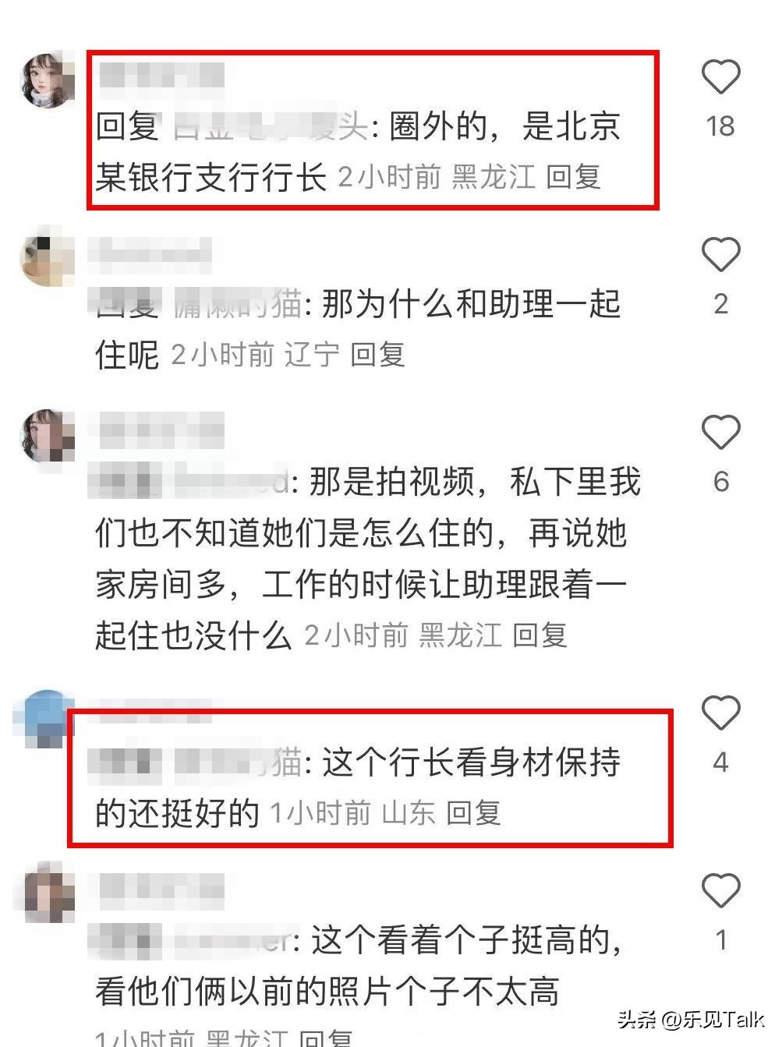Open third commenter's girl avatar
Viewport: 782px width, 1047px height.
[x=48, y=435]
